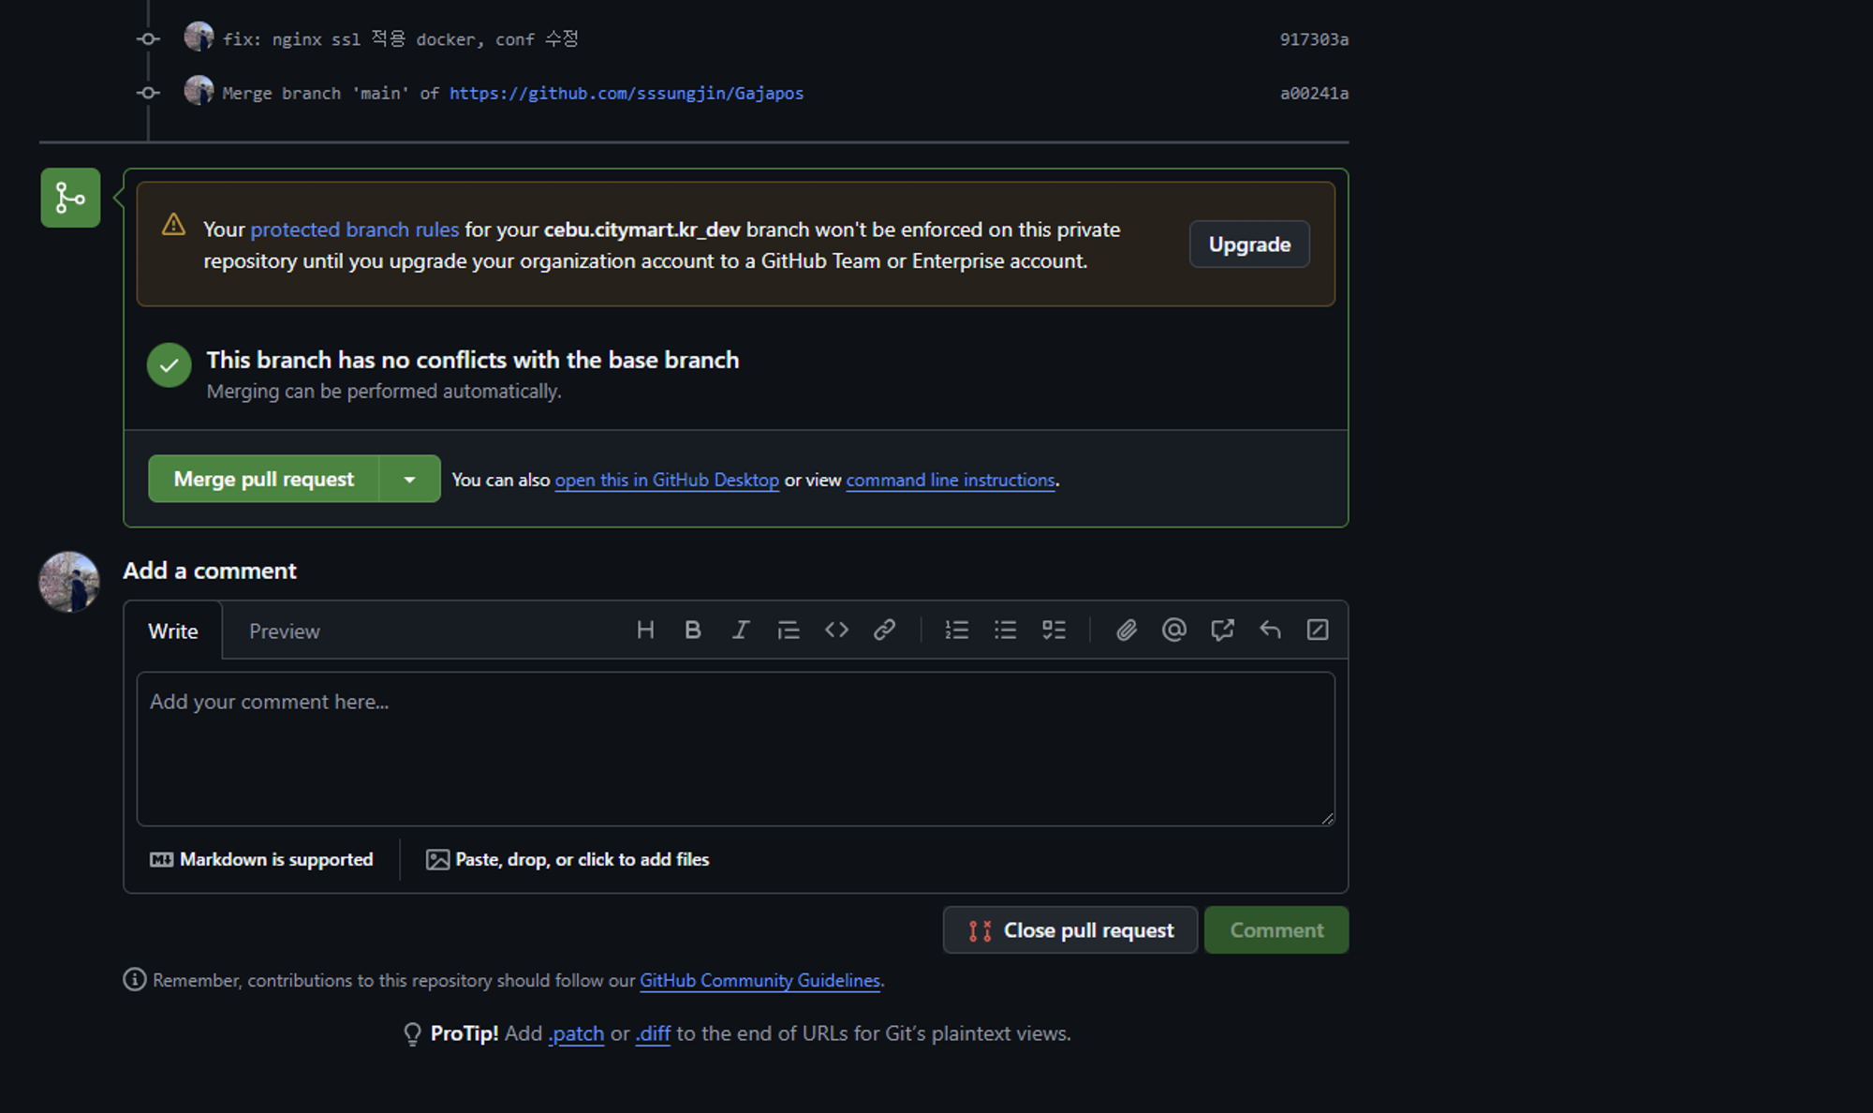The height and width of the screenshot is (1113, 1873).
Task: Insert code formatting icon
Action: pos(836,630)
